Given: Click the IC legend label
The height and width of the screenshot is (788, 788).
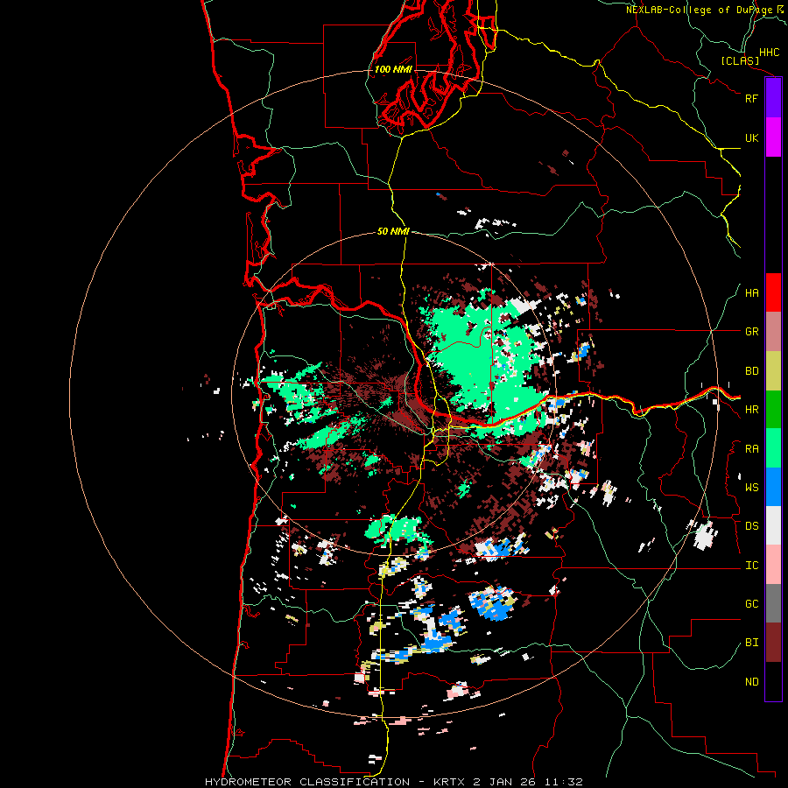Looking at the screenshot, I should [x=751, y=566].
